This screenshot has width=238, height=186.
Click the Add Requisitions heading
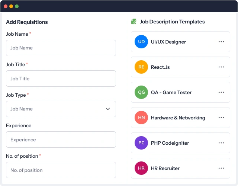[27, 22]
